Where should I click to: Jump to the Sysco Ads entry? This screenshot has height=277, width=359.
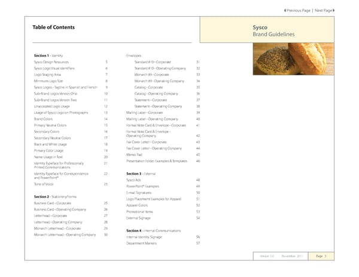click(x=135, y=179)
